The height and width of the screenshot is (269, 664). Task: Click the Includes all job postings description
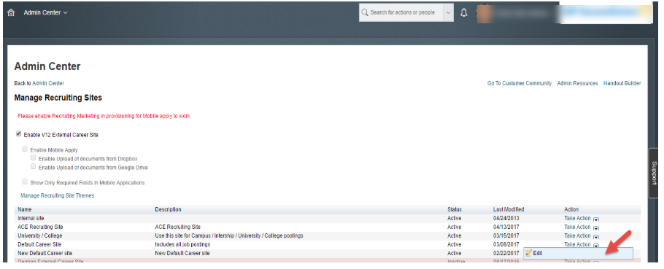(182, 244)
